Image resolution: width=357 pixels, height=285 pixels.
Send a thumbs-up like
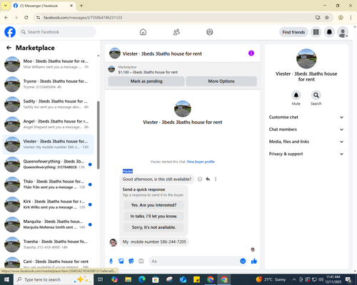254,261
